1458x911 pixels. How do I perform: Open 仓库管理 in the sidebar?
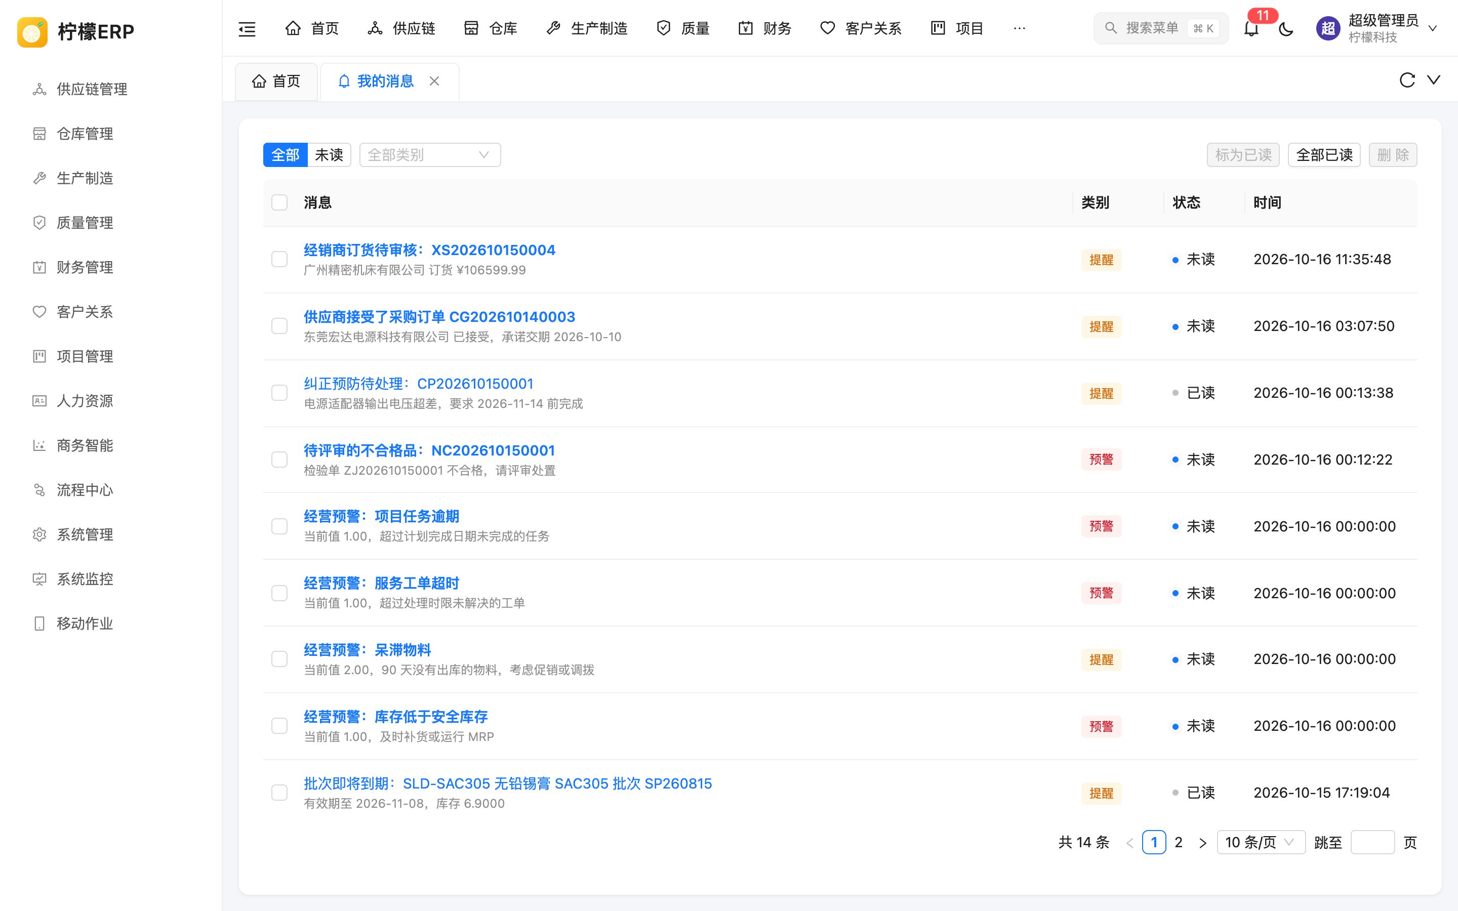(111, 134)
